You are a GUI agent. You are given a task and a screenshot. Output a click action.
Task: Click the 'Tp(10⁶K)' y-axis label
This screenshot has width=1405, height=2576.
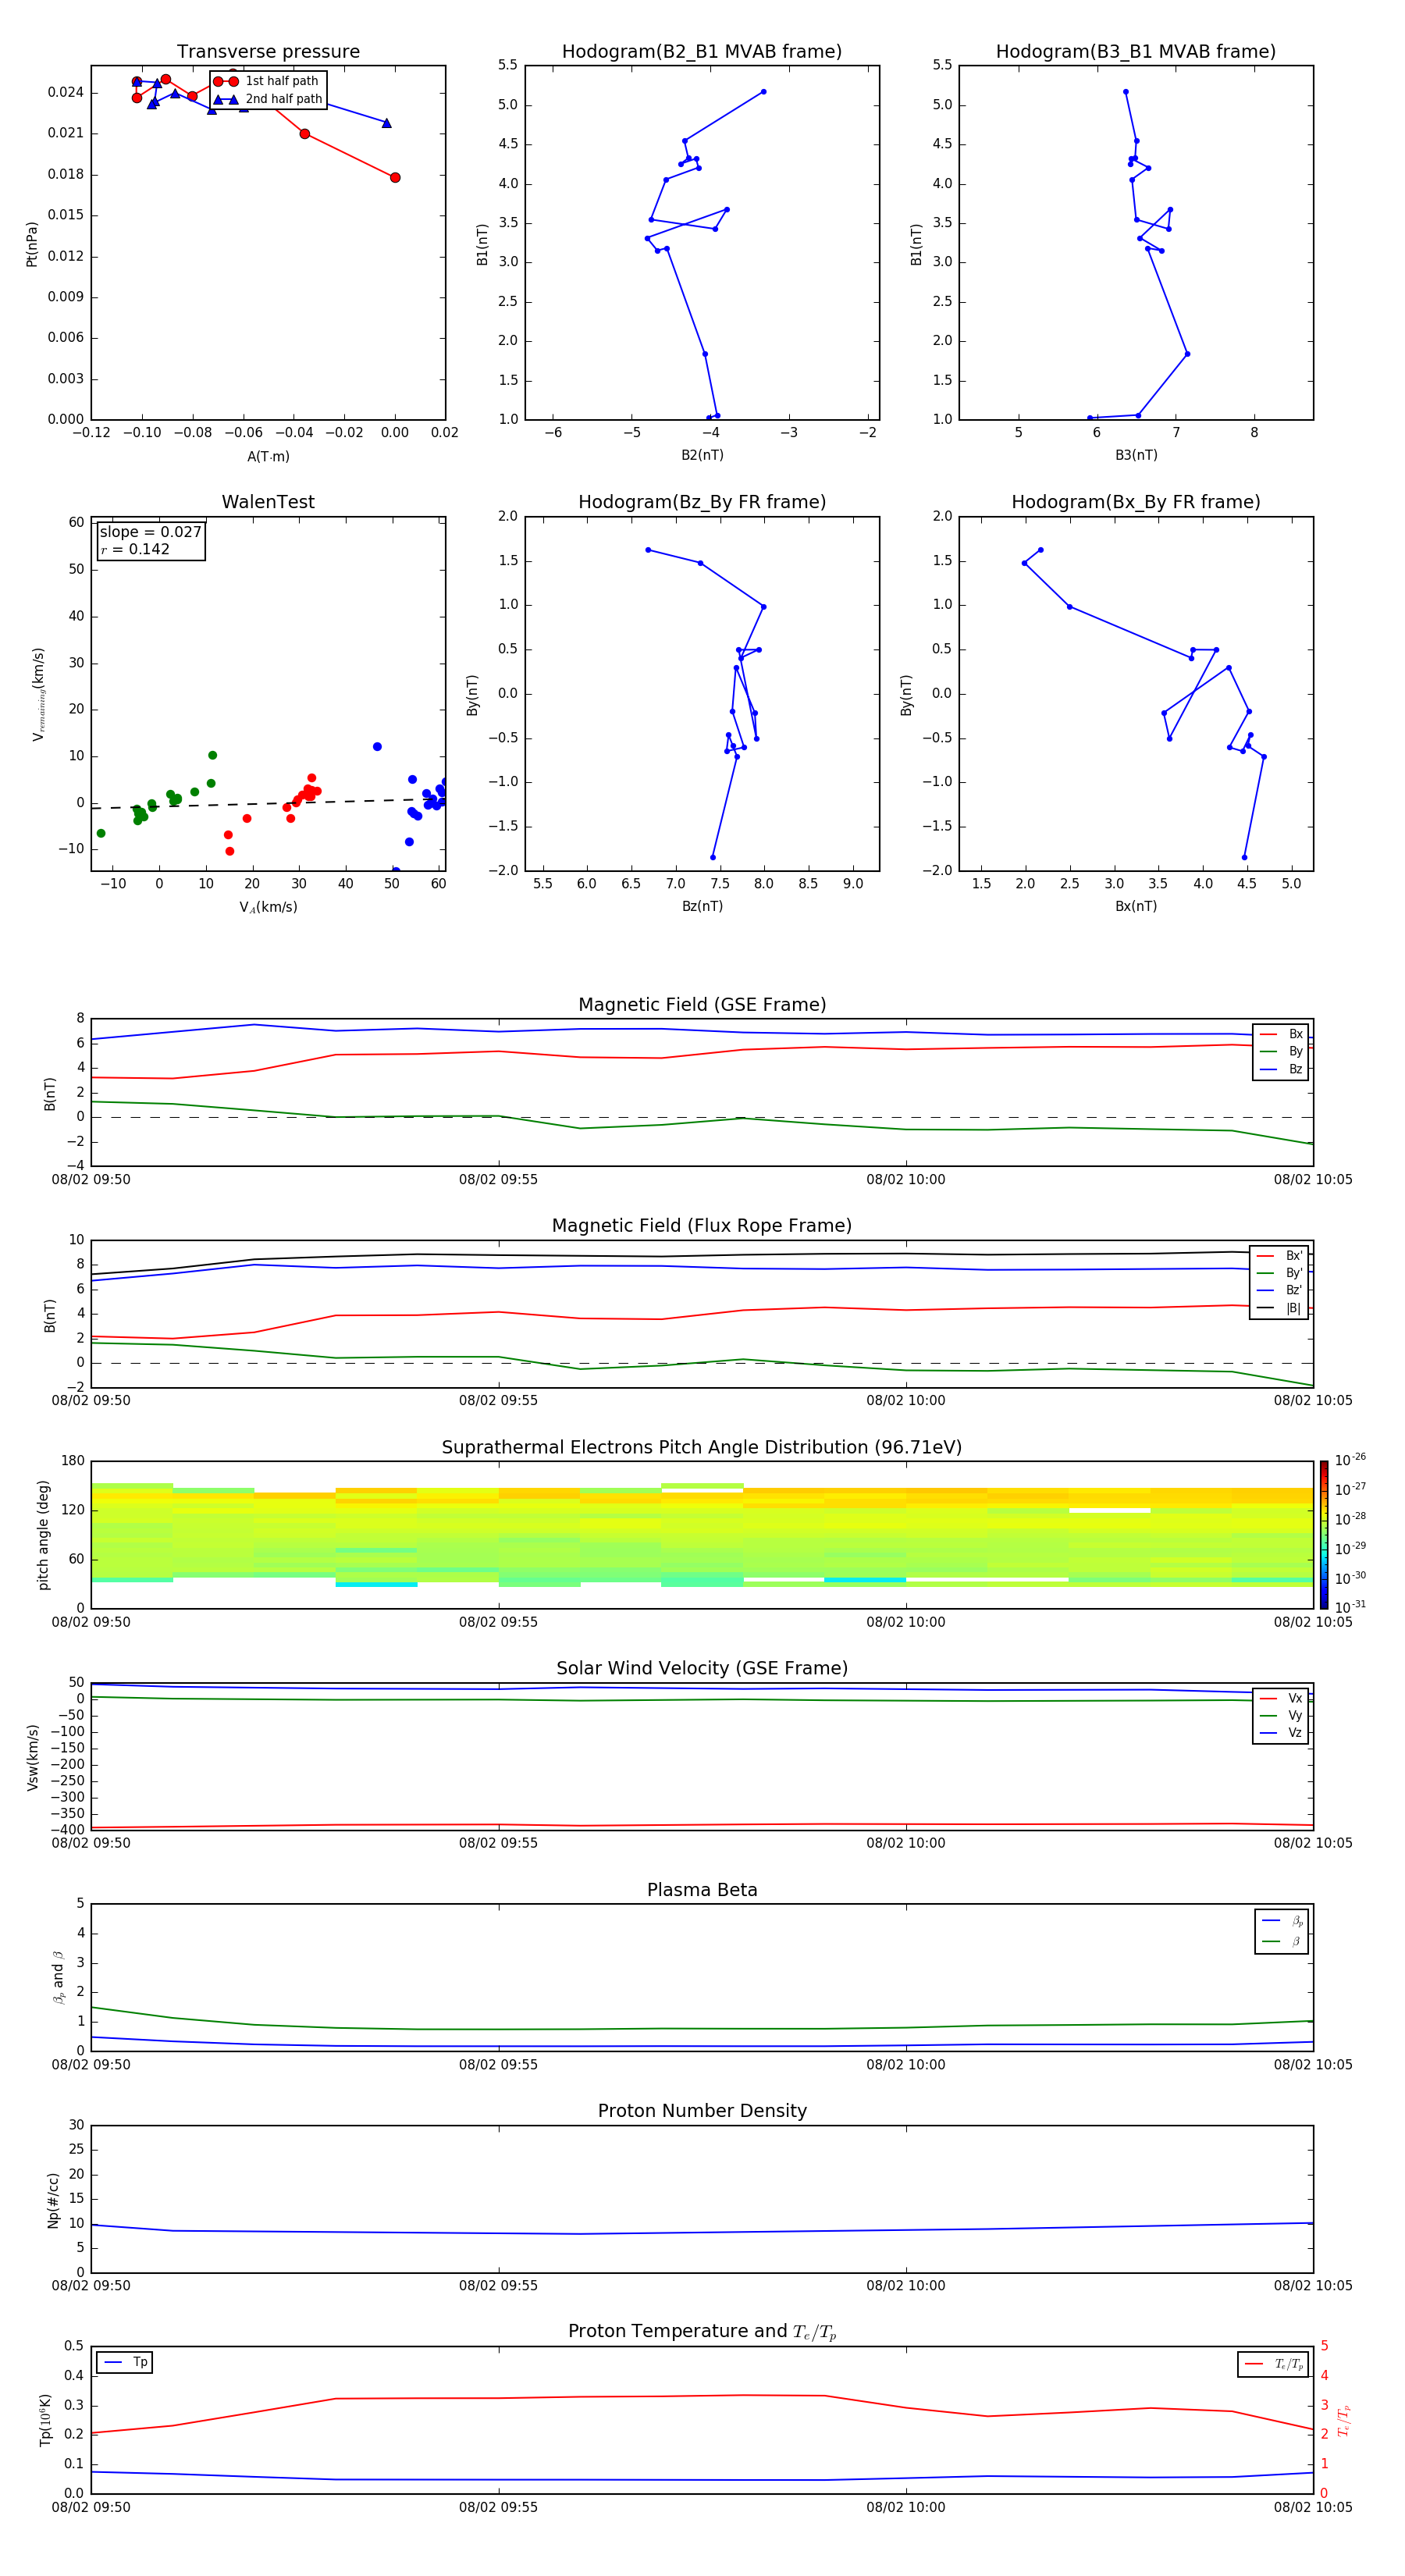(x=45, y=2420)
